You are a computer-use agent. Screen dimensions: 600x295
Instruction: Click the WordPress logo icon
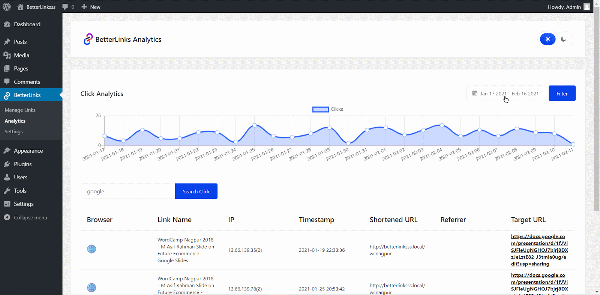coord(7,7)
